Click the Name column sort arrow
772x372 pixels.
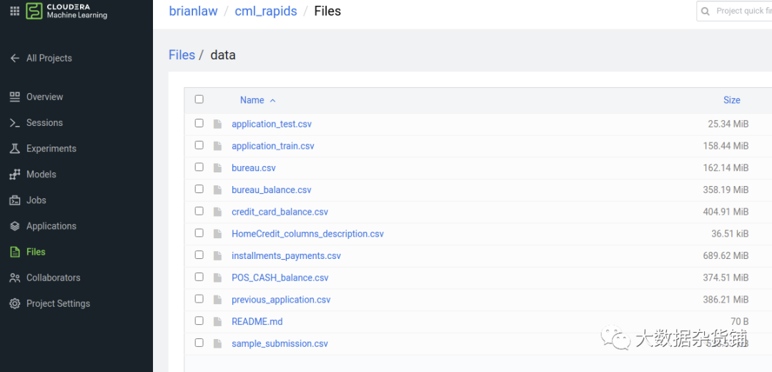(x=273, y=101)
